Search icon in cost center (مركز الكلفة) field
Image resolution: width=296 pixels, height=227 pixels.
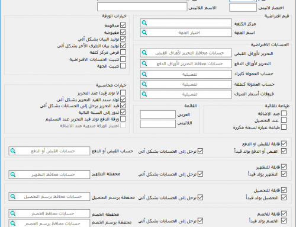click(x=144, y=23)
